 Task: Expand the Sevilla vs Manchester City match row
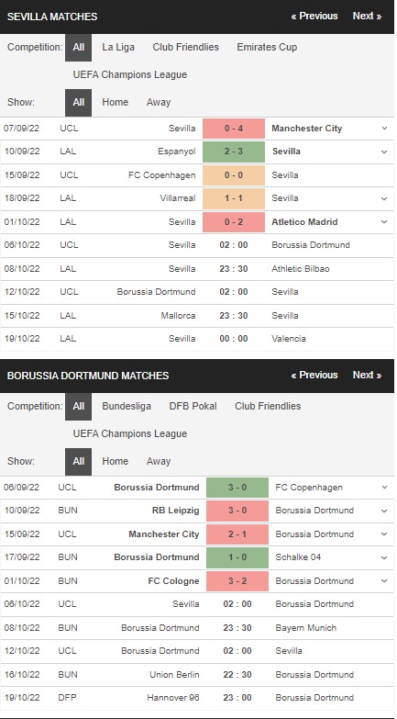tap(385, 129)
